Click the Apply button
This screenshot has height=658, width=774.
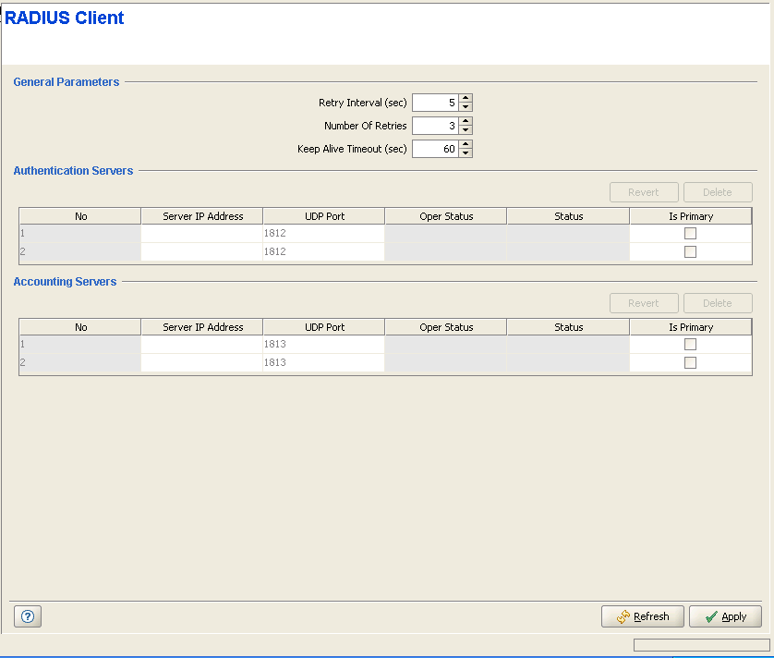tap(725, 616)
